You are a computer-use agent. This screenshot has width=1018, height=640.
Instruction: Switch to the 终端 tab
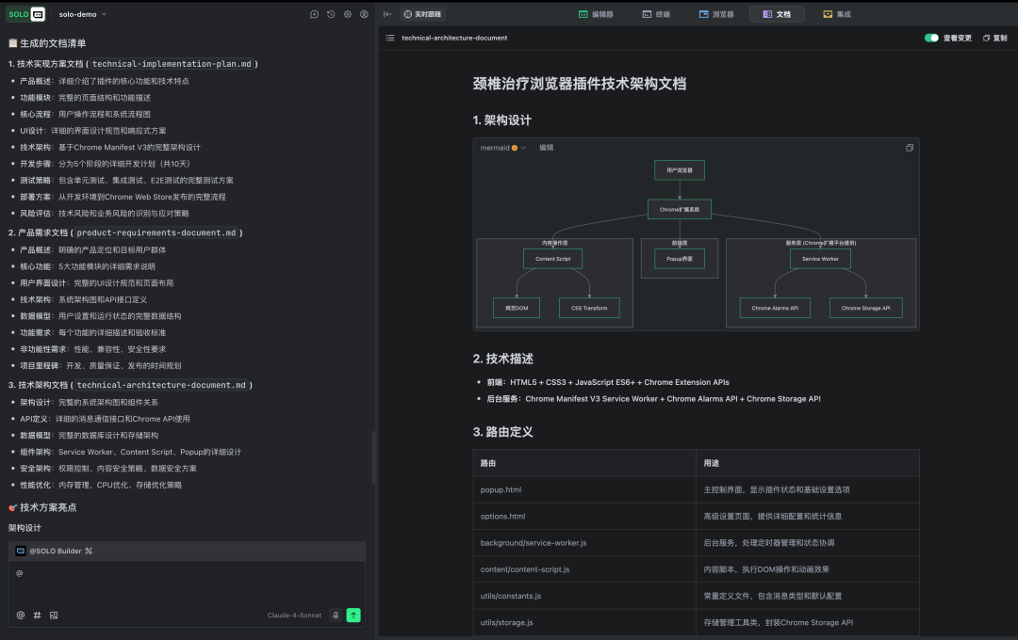click(657, 14)
